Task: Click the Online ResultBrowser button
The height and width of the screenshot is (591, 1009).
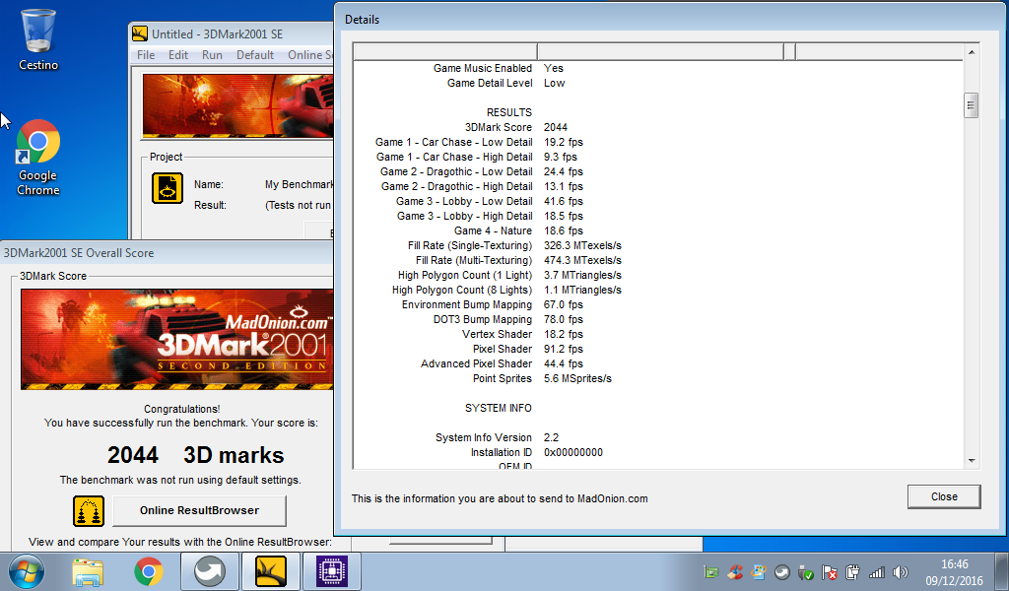Action: (199, 510)
